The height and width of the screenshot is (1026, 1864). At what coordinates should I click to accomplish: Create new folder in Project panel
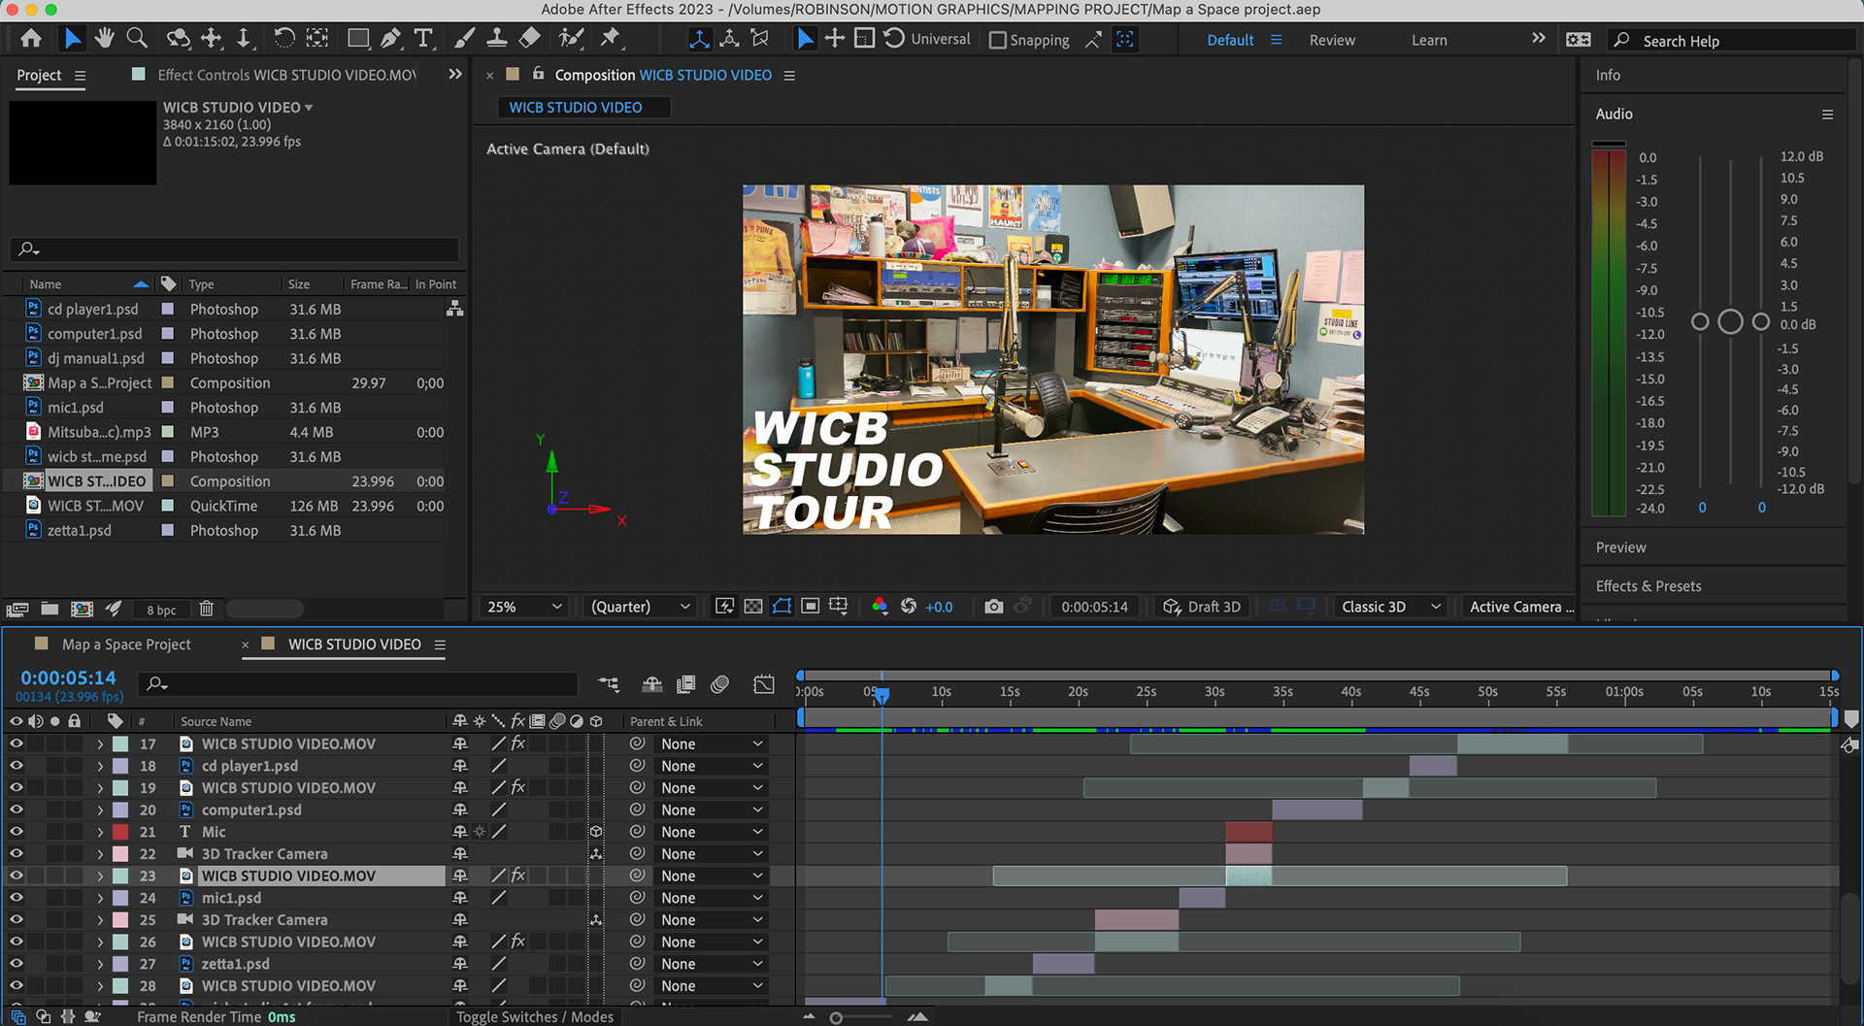50,610
